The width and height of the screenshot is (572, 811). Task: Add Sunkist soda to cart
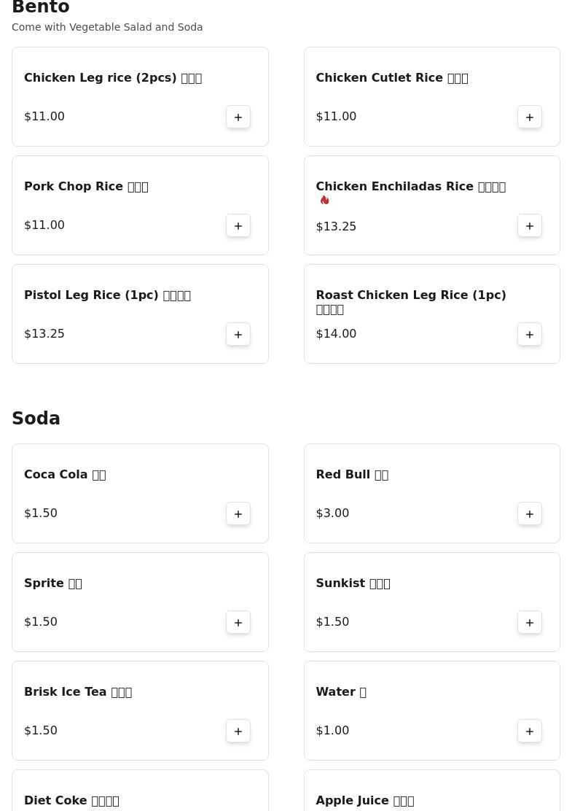[x=530, y=622]
